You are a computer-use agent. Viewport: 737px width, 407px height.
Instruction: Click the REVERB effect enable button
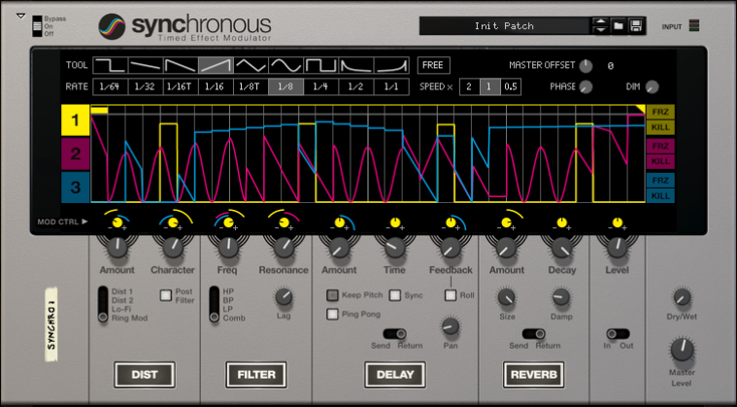point(533,374)
